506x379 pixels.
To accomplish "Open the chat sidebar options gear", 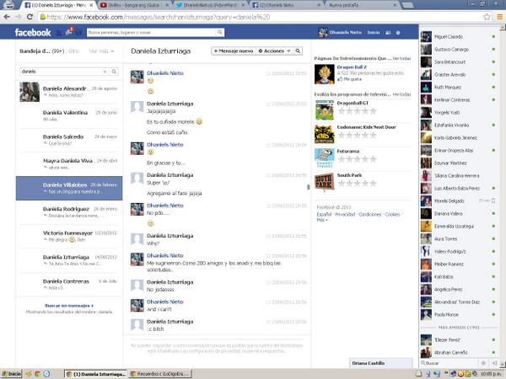I will tap(483, 363).
